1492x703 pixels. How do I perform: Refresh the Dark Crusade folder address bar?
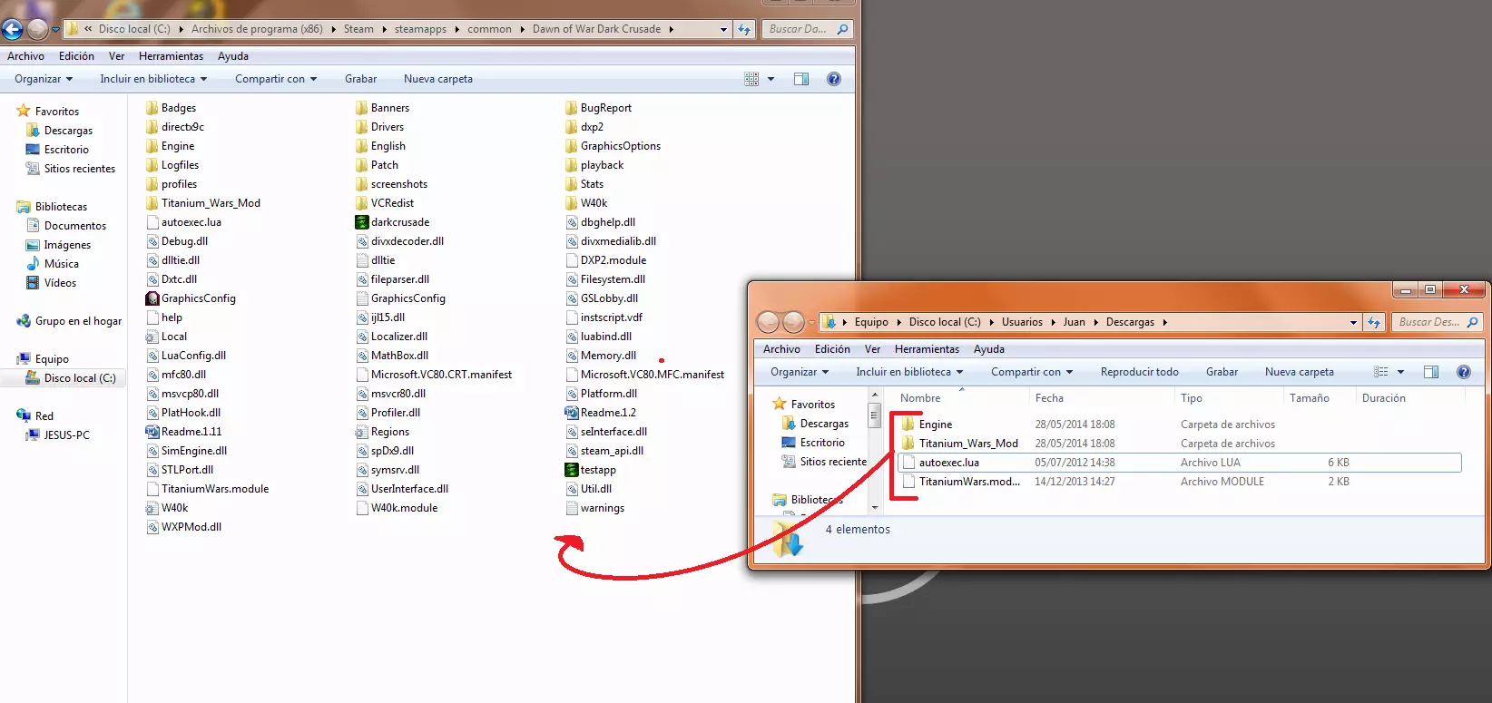pos(744,29)
